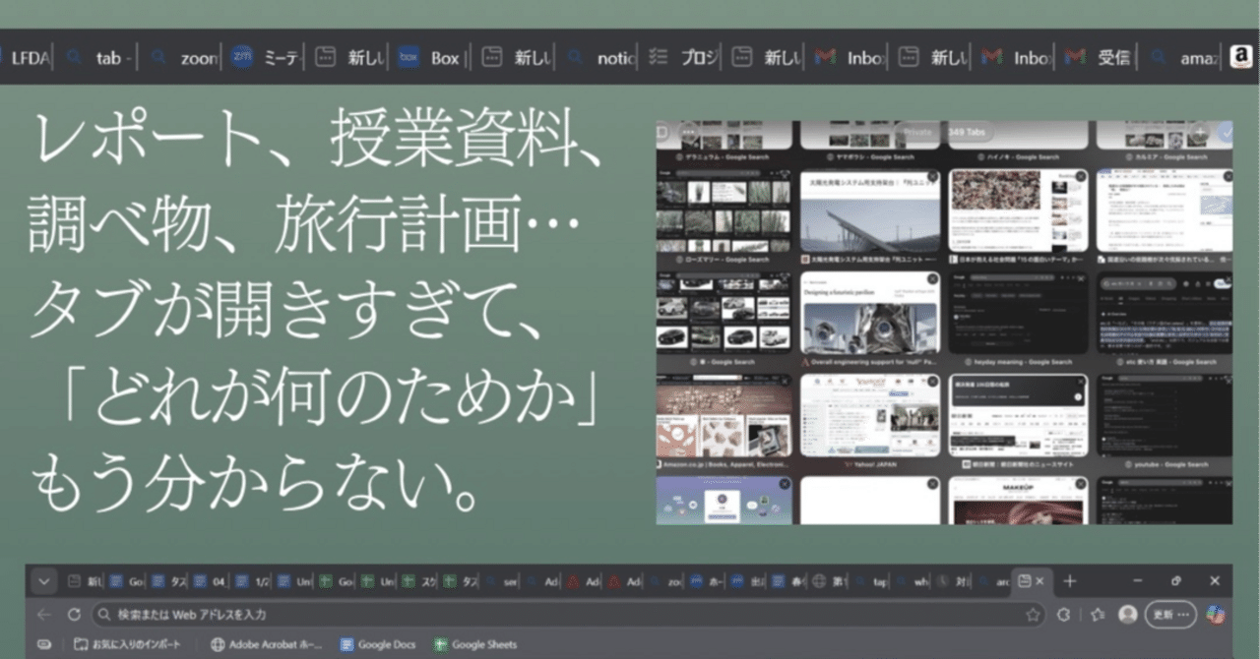Click inside the 検索または Web アドレスを入力 field
The height and width of the screenshot is (659, 1260).
295,614
